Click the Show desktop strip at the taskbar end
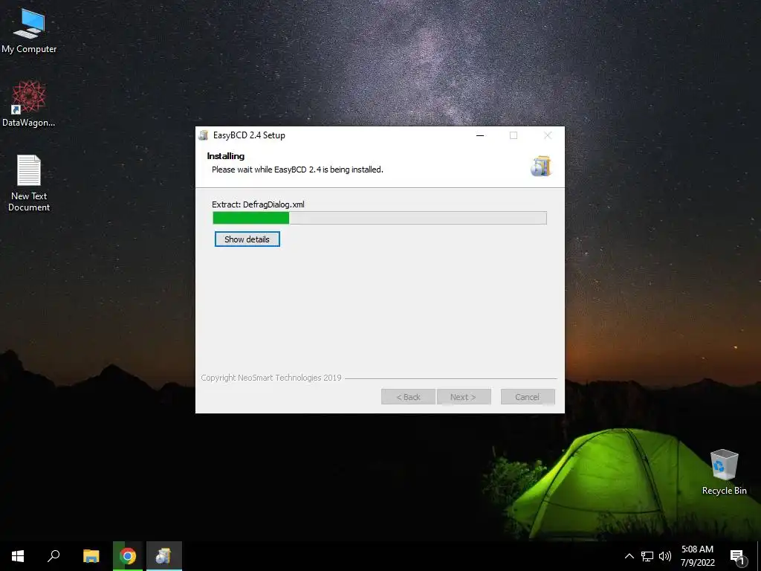 [x=759, y=556]
